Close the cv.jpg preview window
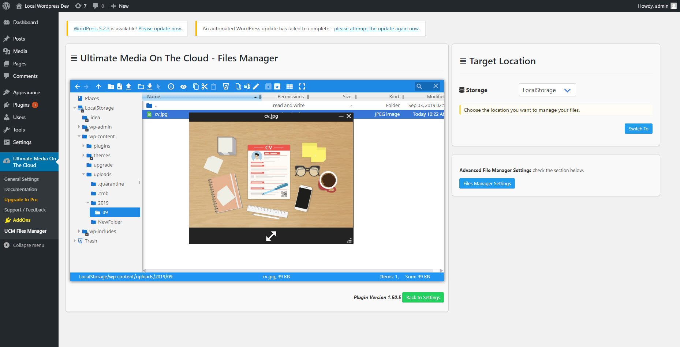Viewport: 680px width, 347px height. point(349,116)
